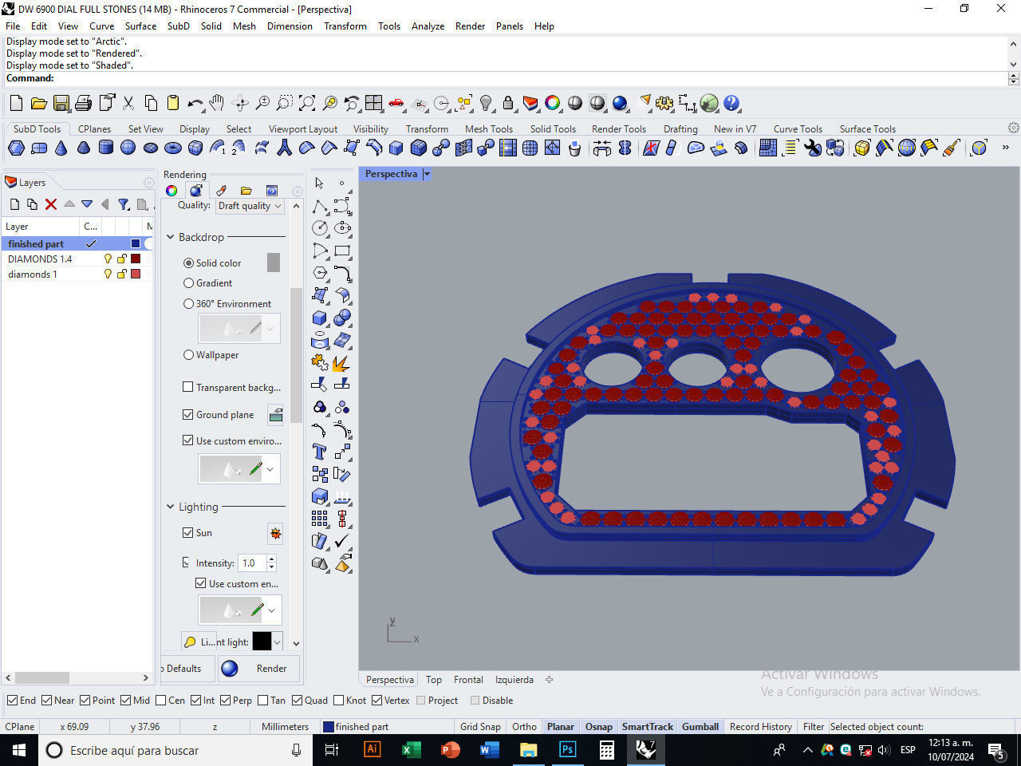Click the Undo arrow icon
Screen dimensions: 1021x766
pyautogui.click(x=195, y=103)
